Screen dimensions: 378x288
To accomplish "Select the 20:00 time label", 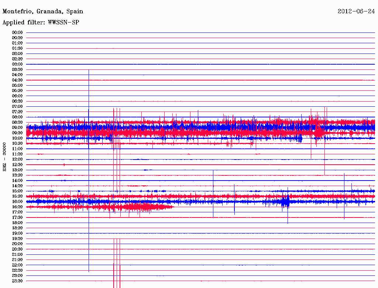I will [17, 244].
